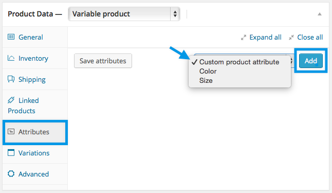Switch to the Advanced tab

click(35, 174)
